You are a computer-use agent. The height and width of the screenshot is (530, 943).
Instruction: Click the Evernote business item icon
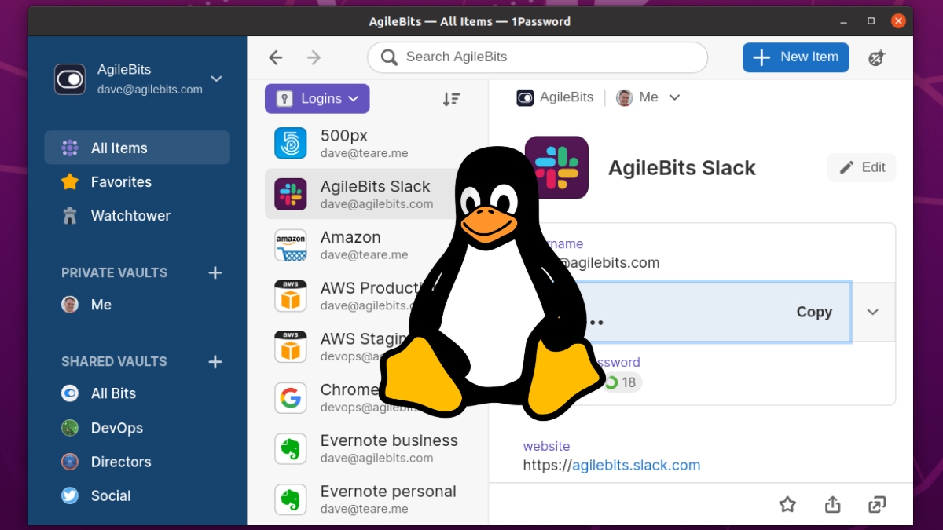pos(291,448)
